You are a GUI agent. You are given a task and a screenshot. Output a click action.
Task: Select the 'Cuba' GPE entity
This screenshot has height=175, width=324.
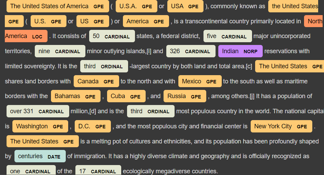(x=126, y=96)
